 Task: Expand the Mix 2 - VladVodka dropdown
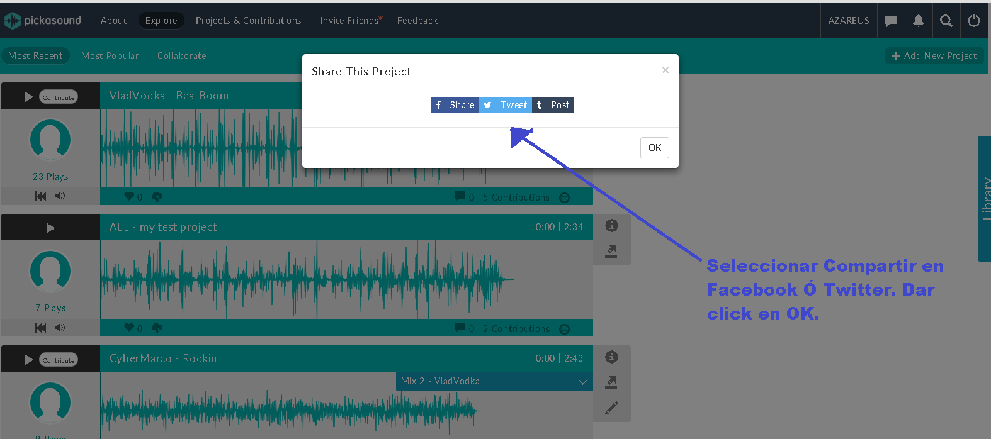[x=494, y=381]
